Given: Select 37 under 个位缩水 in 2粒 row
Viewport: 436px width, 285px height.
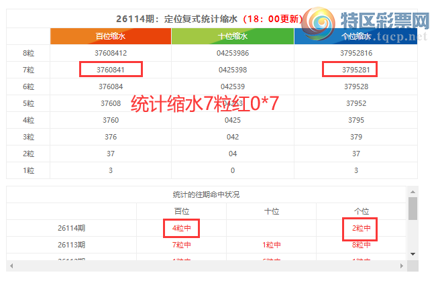Looking at the screenshot, I should point(356,154).
